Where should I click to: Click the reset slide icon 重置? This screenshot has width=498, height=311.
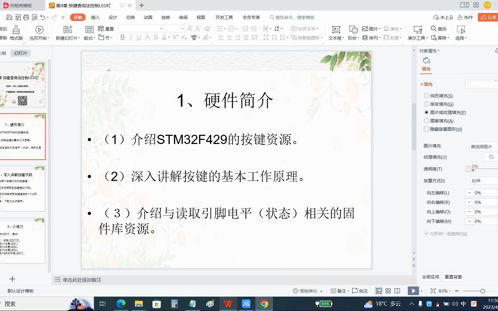tap(105, 29)
